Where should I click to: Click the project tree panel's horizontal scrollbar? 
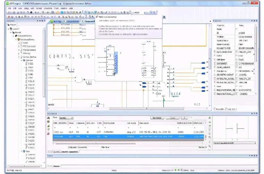pos(25,166)
